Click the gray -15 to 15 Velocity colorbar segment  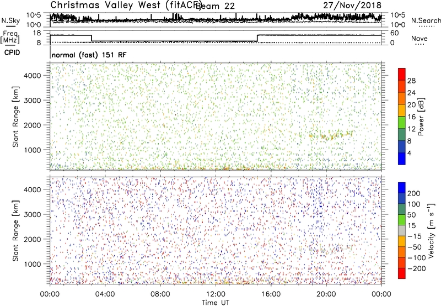click(402, 230)
